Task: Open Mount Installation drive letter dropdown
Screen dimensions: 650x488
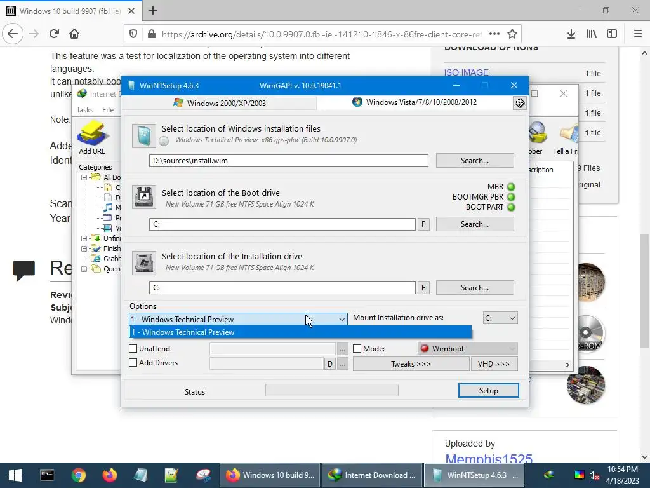Action: point(500,318)
